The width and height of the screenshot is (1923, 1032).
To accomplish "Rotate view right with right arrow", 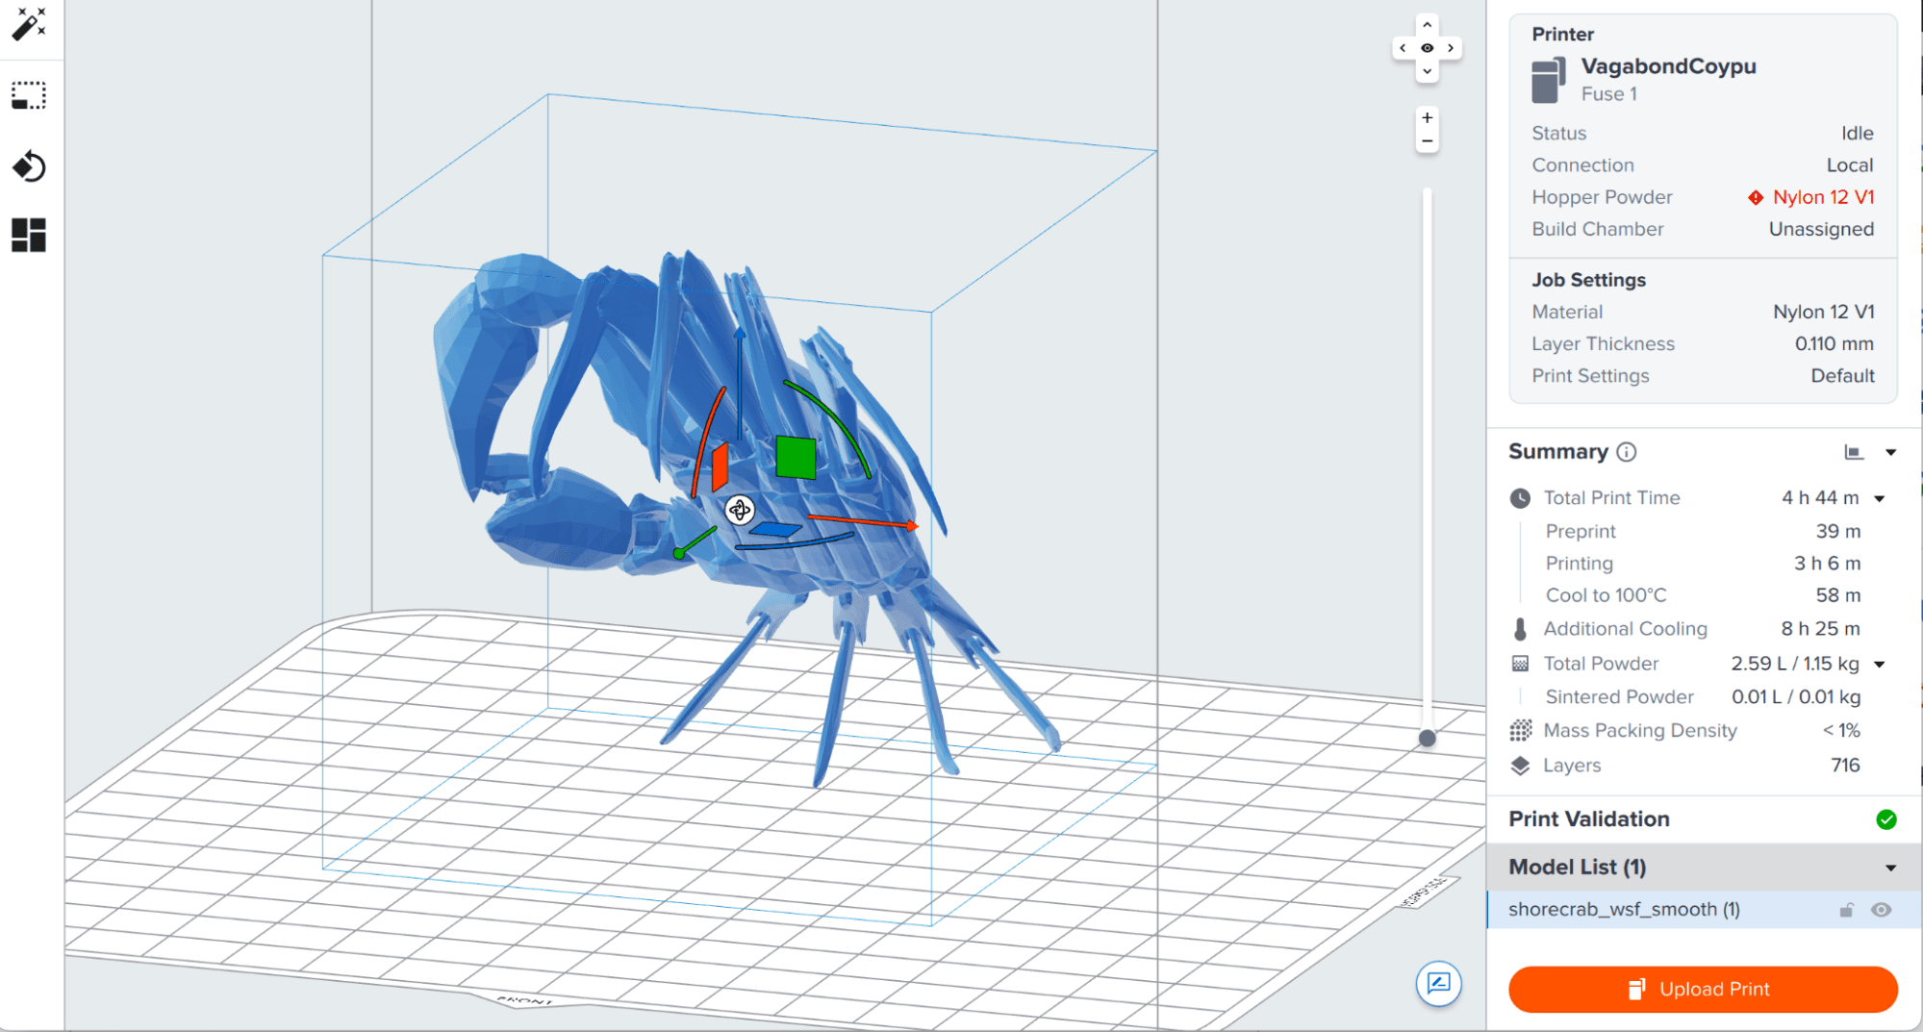I will [1451, 48].
